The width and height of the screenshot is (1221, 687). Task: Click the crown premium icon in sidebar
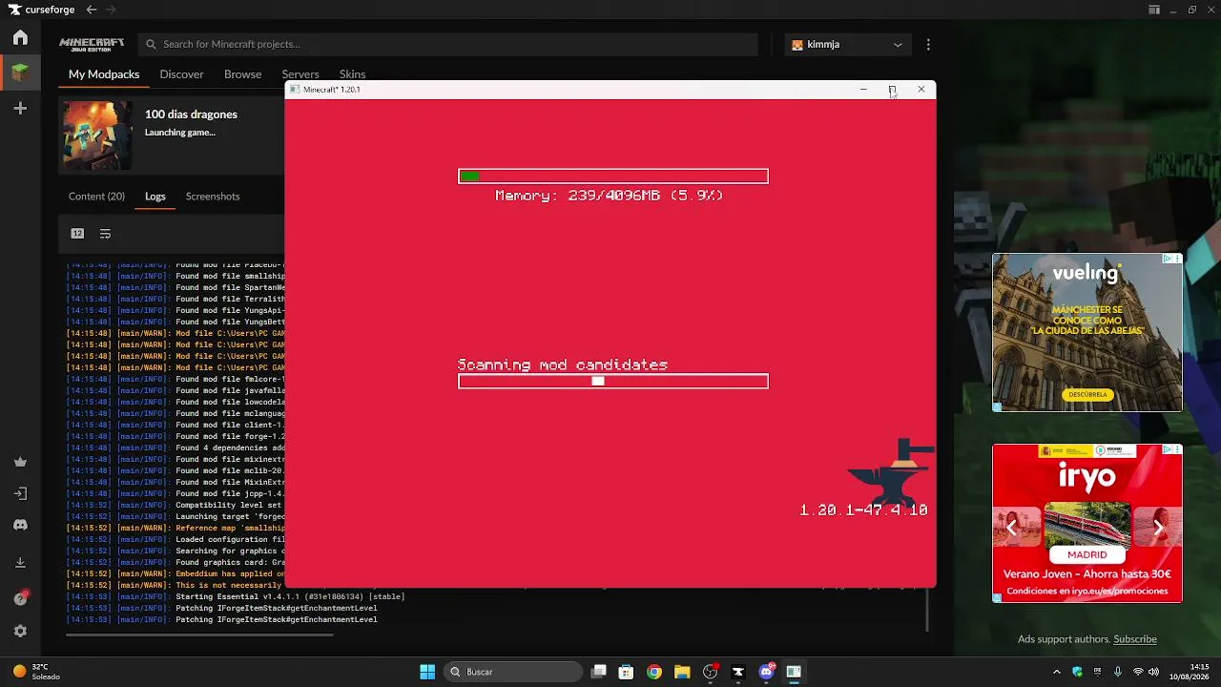tap(20, 463)
